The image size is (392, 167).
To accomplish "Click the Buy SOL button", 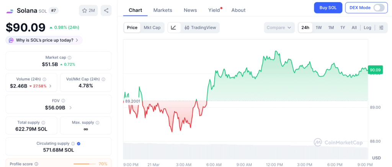I will [x=328, y=8].
